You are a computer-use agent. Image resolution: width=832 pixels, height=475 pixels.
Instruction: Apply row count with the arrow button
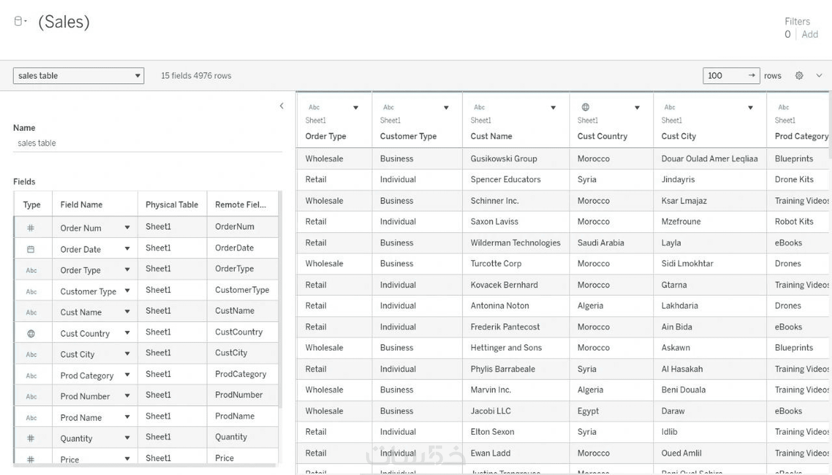[751, 75]
